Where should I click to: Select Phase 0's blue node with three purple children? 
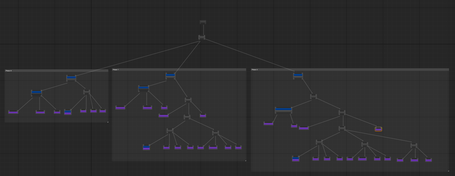(x=36, y=93)
